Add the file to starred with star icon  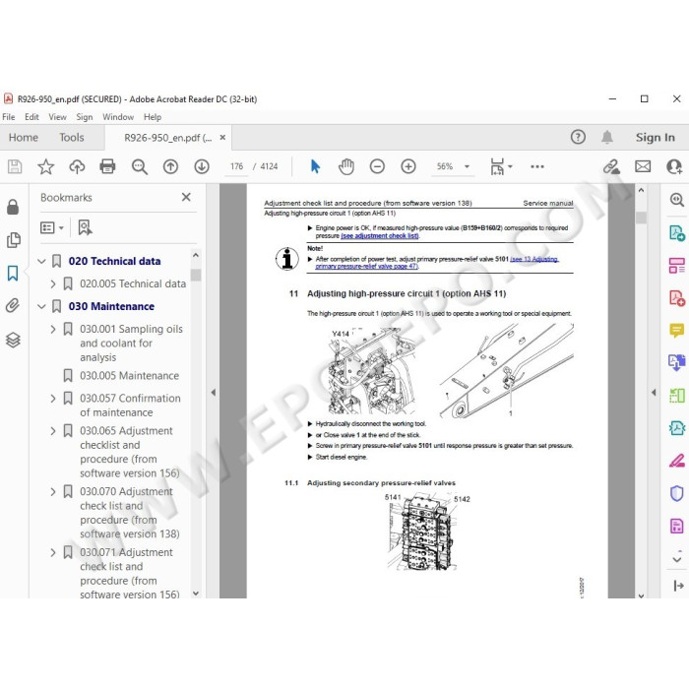(x=45, y=166)
